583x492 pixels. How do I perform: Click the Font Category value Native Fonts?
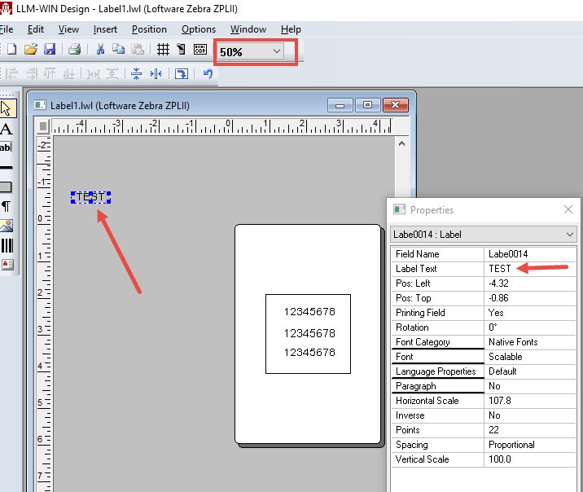click(529, 342)
